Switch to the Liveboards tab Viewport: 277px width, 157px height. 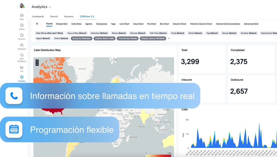point(38,17)
